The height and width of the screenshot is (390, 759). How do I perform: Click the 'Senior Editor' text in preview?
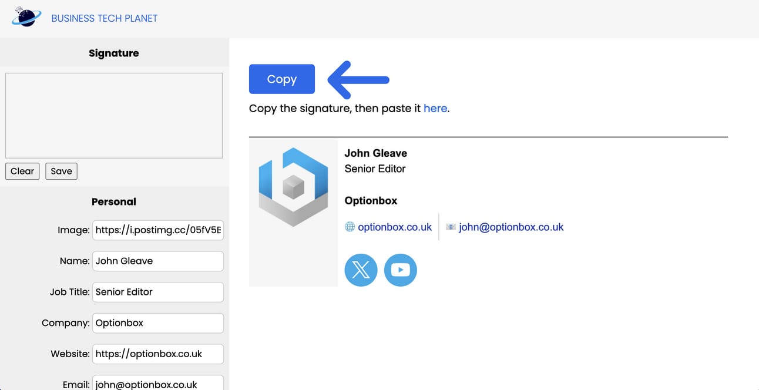tap(375, 169)
